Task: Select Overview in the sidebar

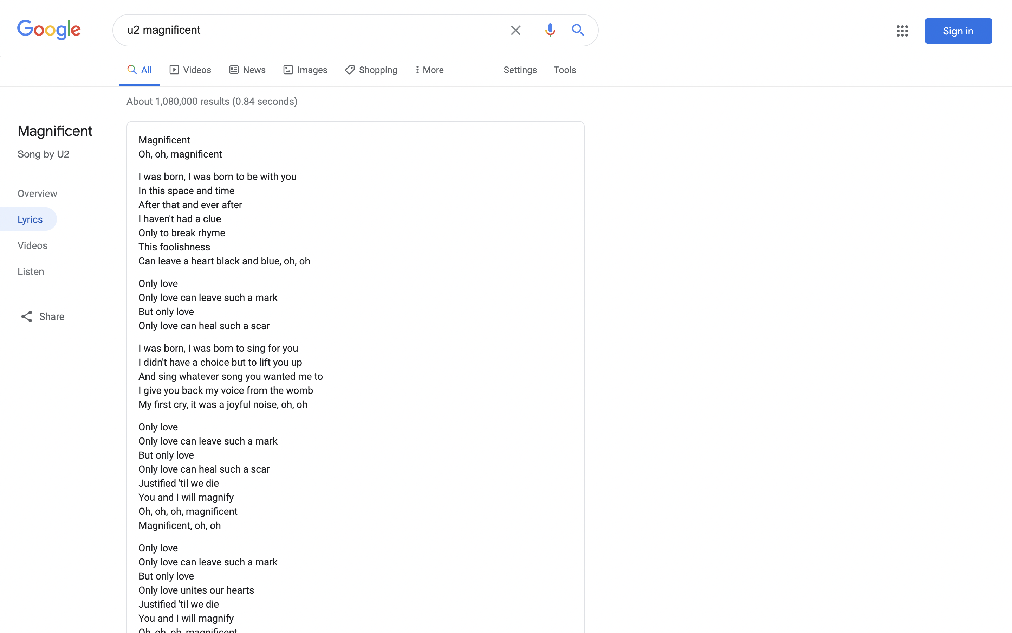Action: coord(37,193)
